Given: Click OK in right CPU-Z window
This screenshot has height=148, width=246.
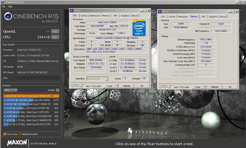Looking at the screenshot, I should click(230, 87).
